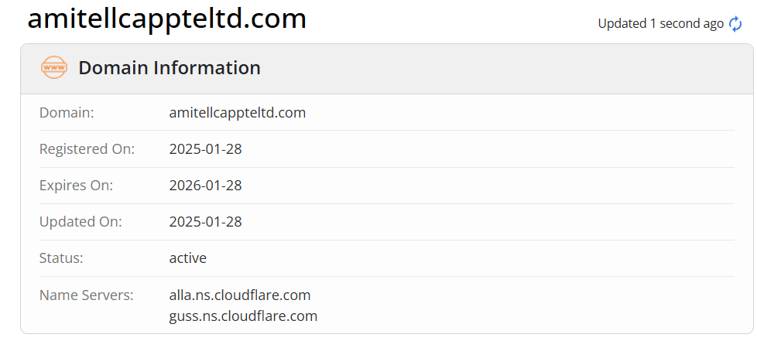Viewport: 757px width, 348px height.
Task: Click the Status: label
Action: 61,258
